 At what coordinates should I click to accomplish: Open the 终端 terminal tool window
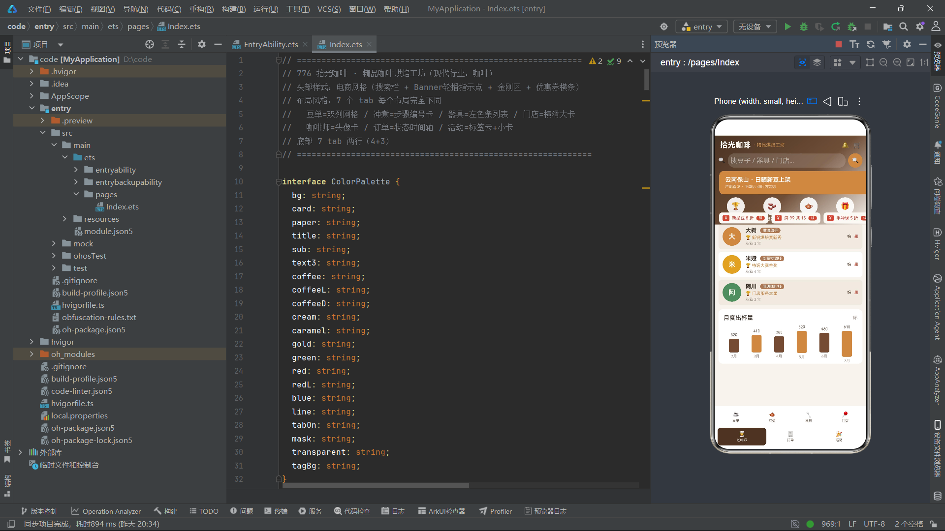click(x=276, y=511)
